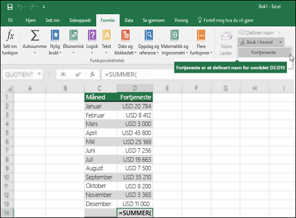Click the Undo arrow icon
296x218 pixels.
tap(20, 7)
